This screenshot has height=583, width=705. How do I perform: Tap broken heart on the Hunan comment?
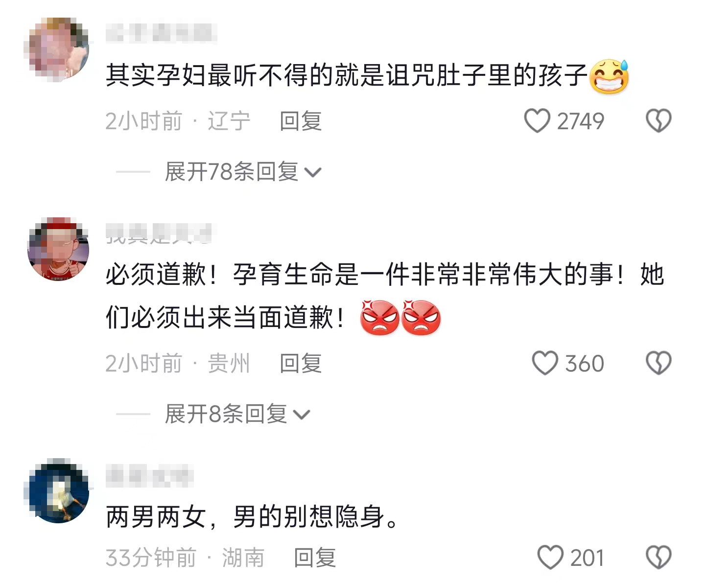[x=658, y=558]
